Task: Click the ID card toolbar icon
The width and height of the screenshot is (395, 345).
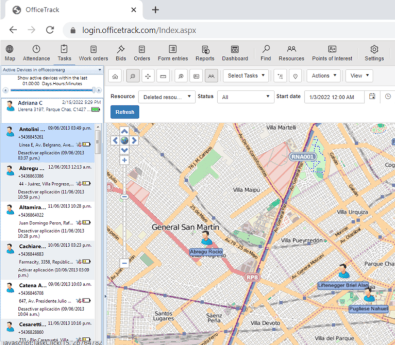Action: 196,76
